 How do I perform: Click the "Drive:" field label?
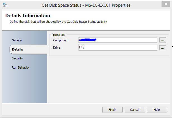coord(57,47)
